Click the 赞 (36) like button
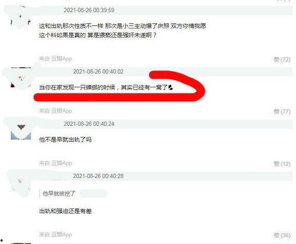The image size is (296, 244). 282,236
